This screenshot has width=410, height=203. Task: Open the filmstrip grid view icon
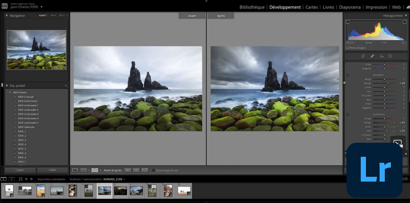[21, 179]
